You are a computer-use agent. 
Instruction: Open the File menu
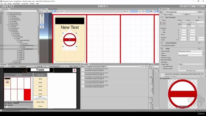[x=2, y=4]
